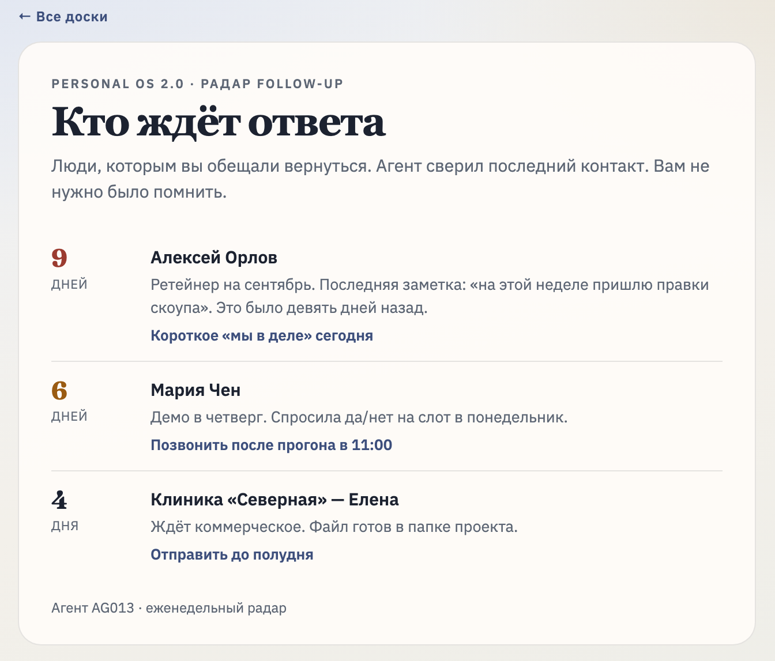Open action "Короткое «мы в деле» сегодня"

pos(262,335)
